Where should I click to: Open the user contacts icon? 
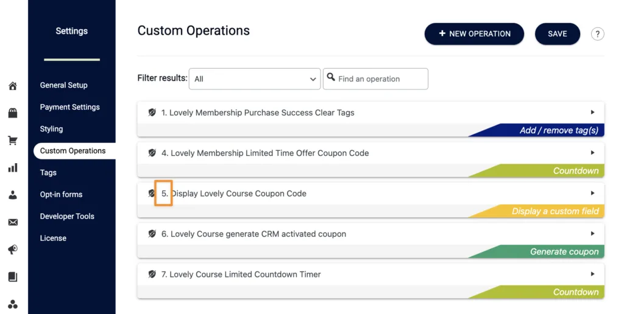pyautogui.click(x=13, y=195)
